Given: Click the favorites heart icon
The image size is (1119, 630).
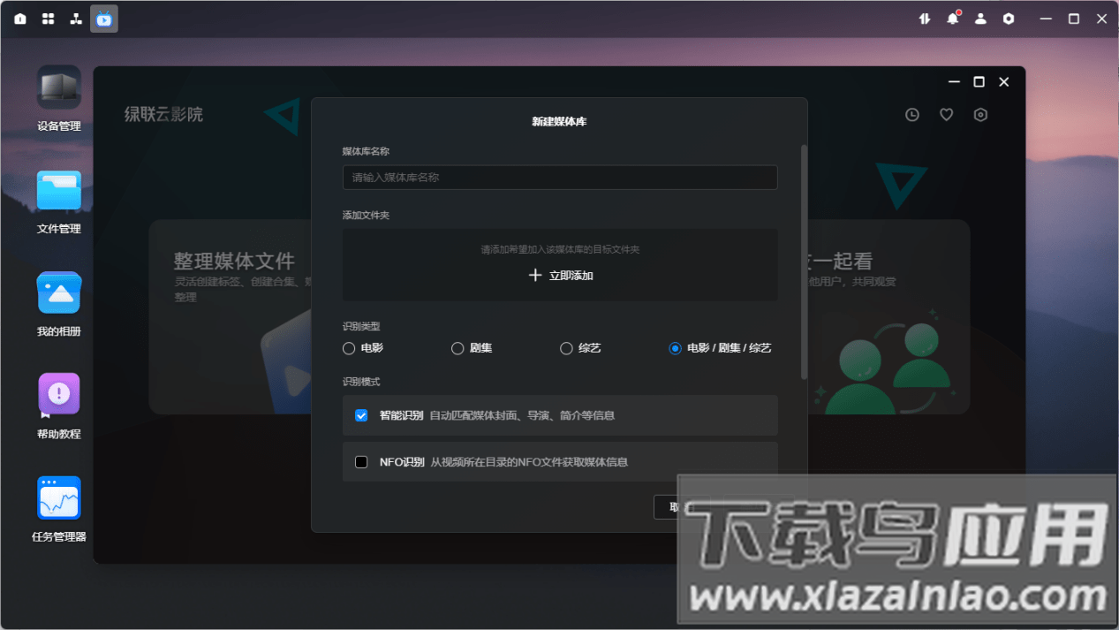Looking at the screenshot, I should [x=946, y=115].
